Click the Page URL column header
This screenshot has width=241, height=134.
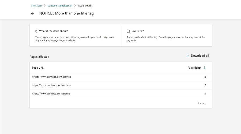pos(38,68)
